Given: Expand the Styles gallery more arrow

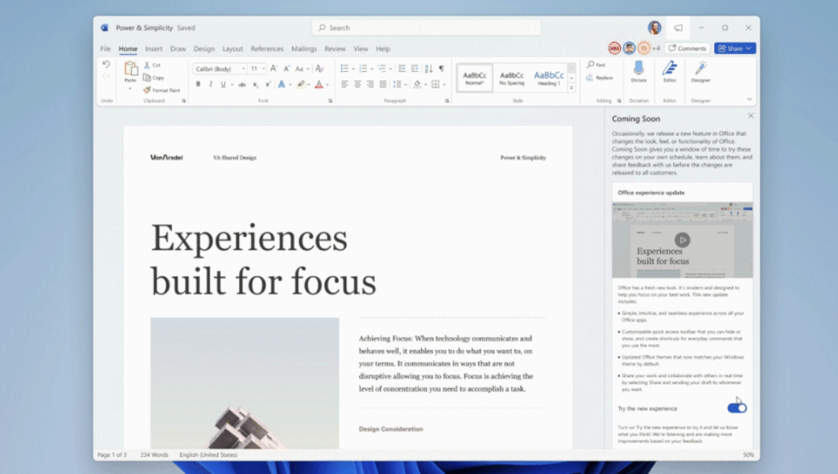Looking at the screenshot, I should point(571,87).
